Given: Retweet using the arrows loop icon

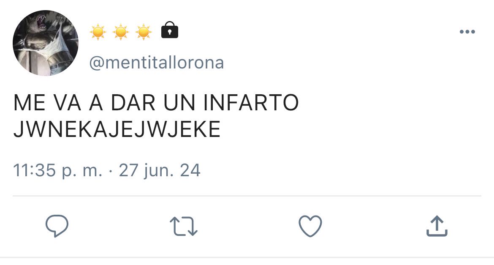Looking at the screenshot, I should (x=184, y=226).
